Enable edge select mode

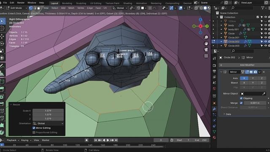click(x=35, y=8)
